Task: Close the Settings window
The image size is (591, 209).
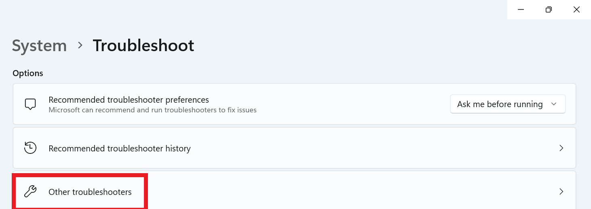Action: 576,10
